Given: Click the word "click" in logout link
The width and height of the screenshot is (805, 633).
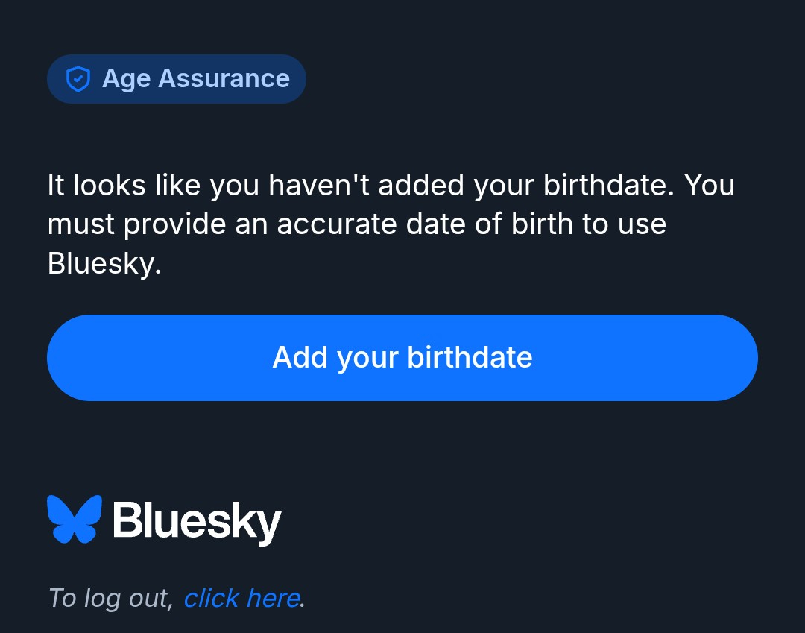Looking at the screenshot, I should click(x=212, y=598).
